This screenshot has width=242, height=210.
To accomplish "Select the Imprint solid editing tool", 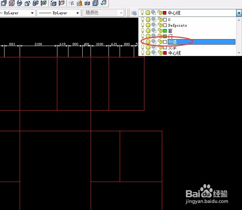I will 71,3.
